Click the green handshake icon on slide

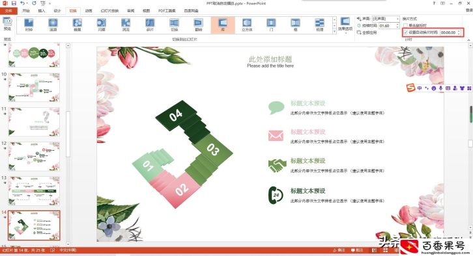pyautogui.click(x=277, y=165)
